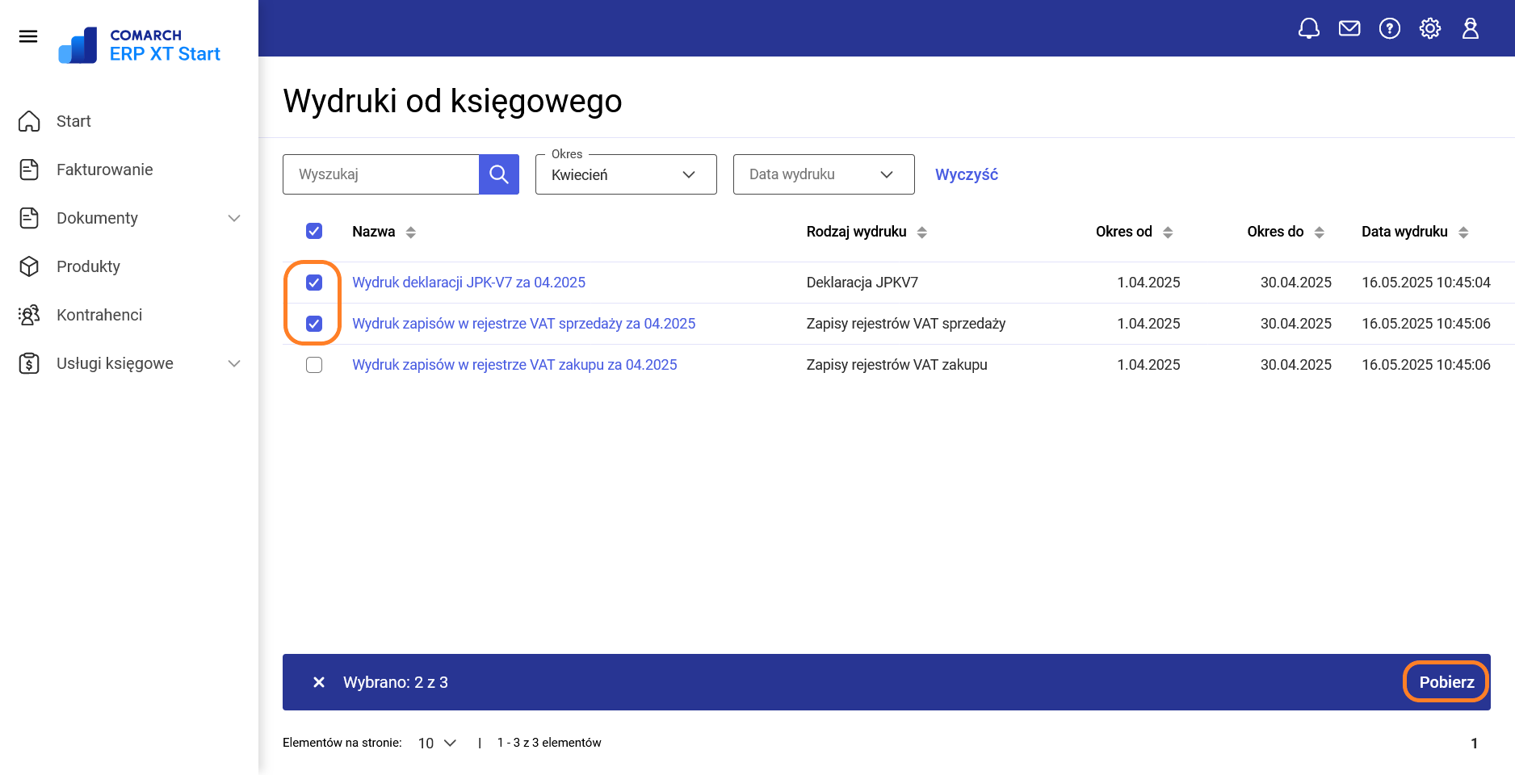Click into the Wyszukaj search field
Screen dimensions: 1515x775
(x=380, y=174)
